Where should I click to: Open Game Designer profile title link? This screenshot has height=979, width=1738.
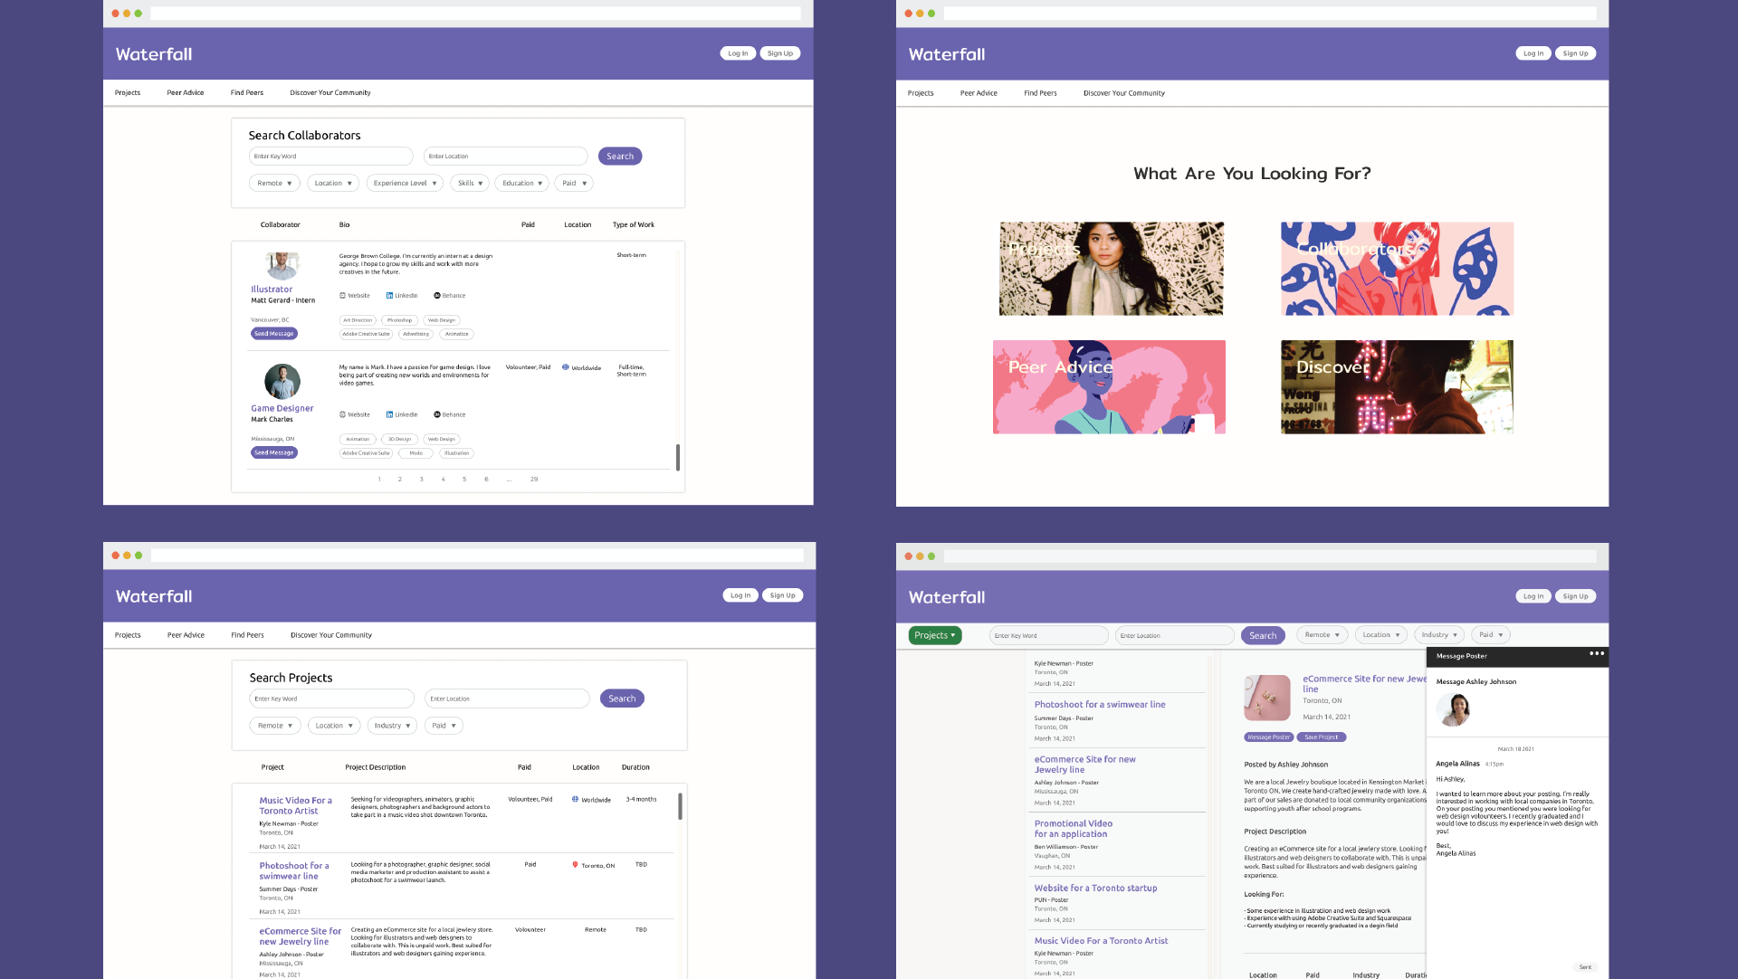[x=282, y=408]
